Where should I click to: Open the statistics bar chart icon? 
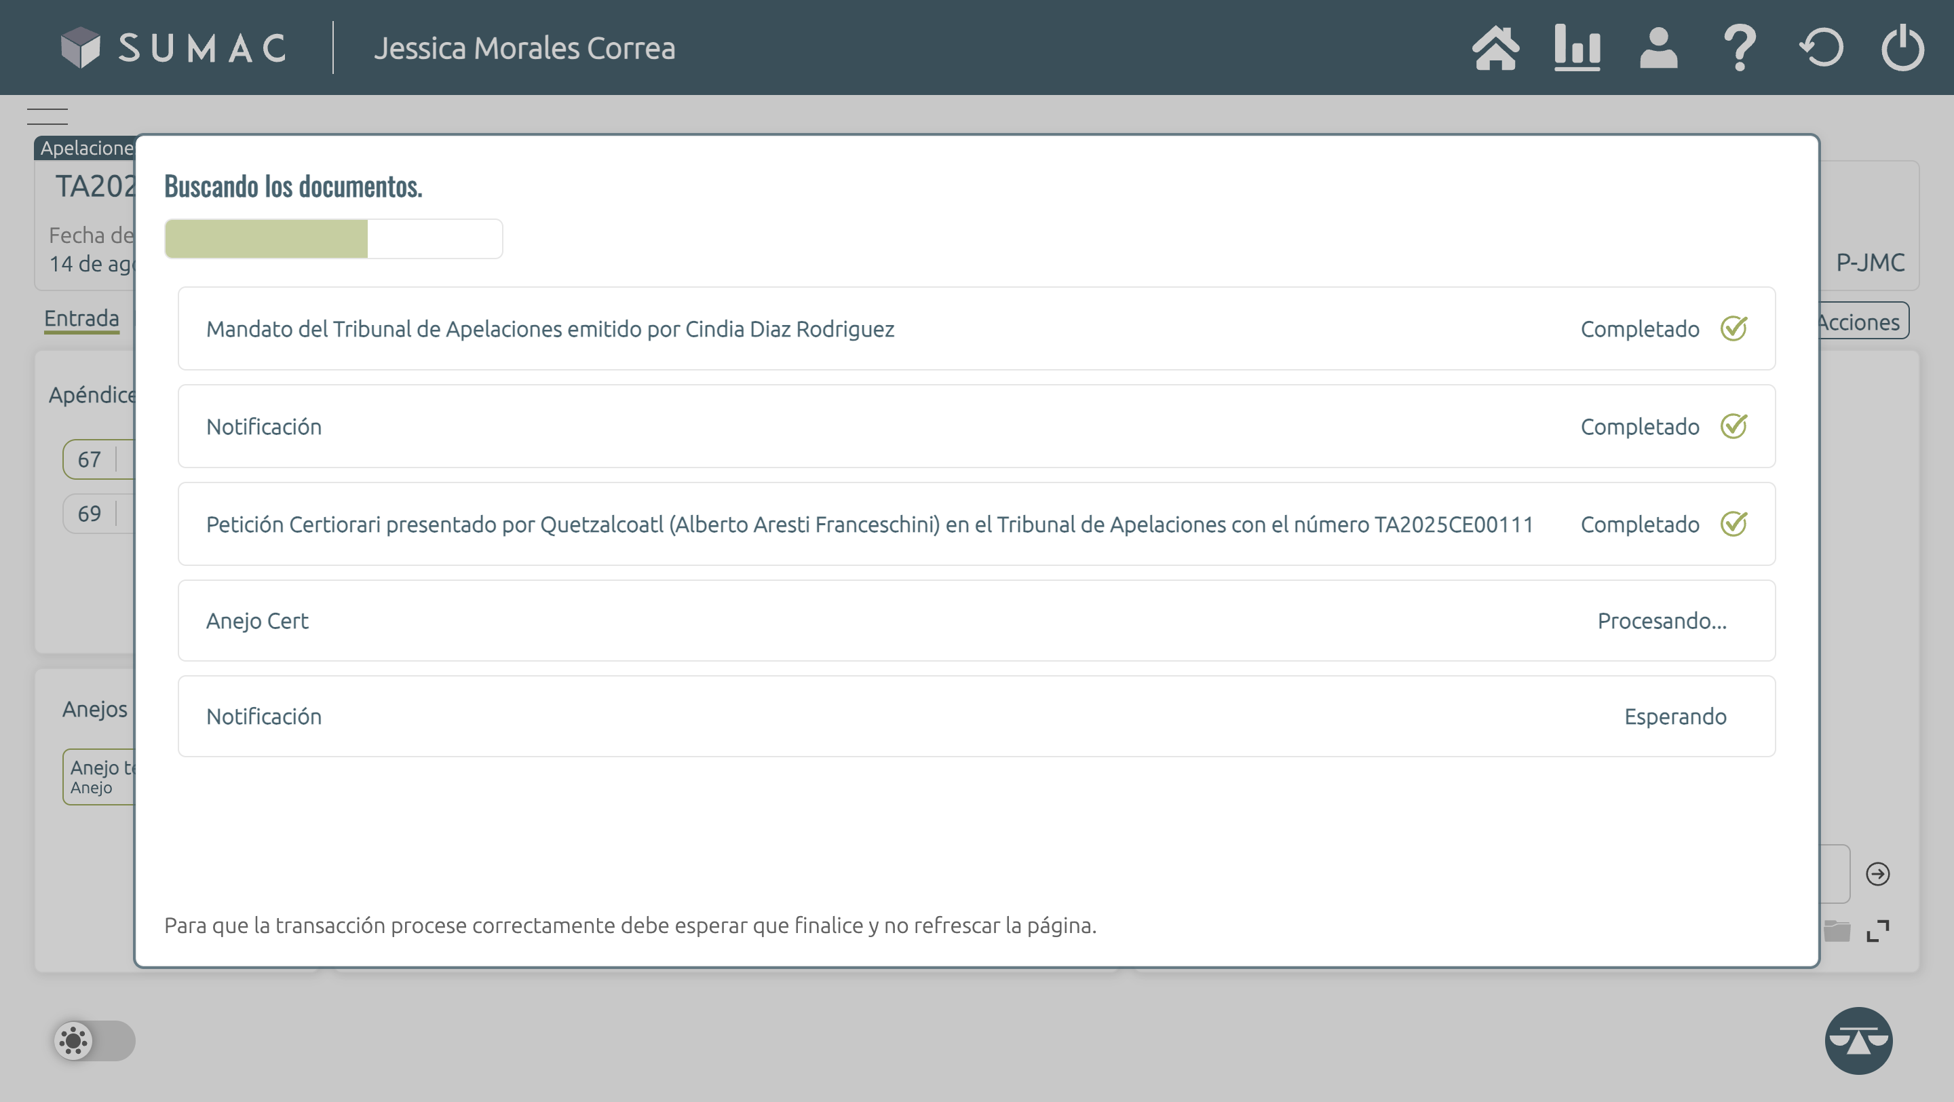click(1577, 47)
